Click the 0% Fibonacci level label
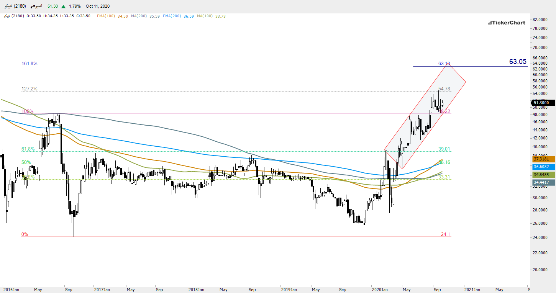The height and width of the screenshot is (293, 556). [25, 234]
